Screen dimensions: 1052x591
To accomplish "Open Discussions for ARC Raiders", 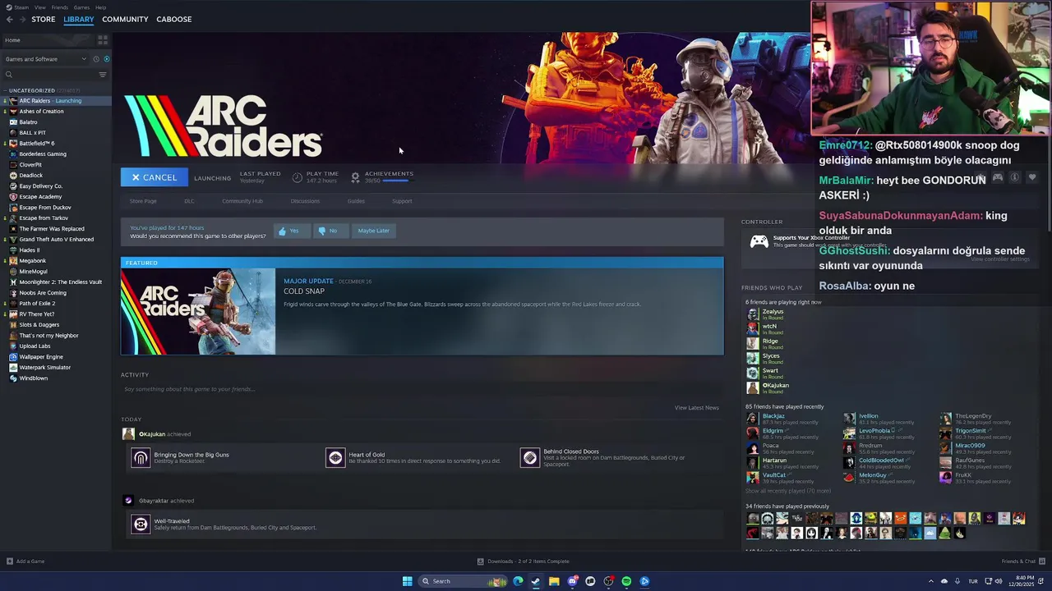I will pos(305,201).
